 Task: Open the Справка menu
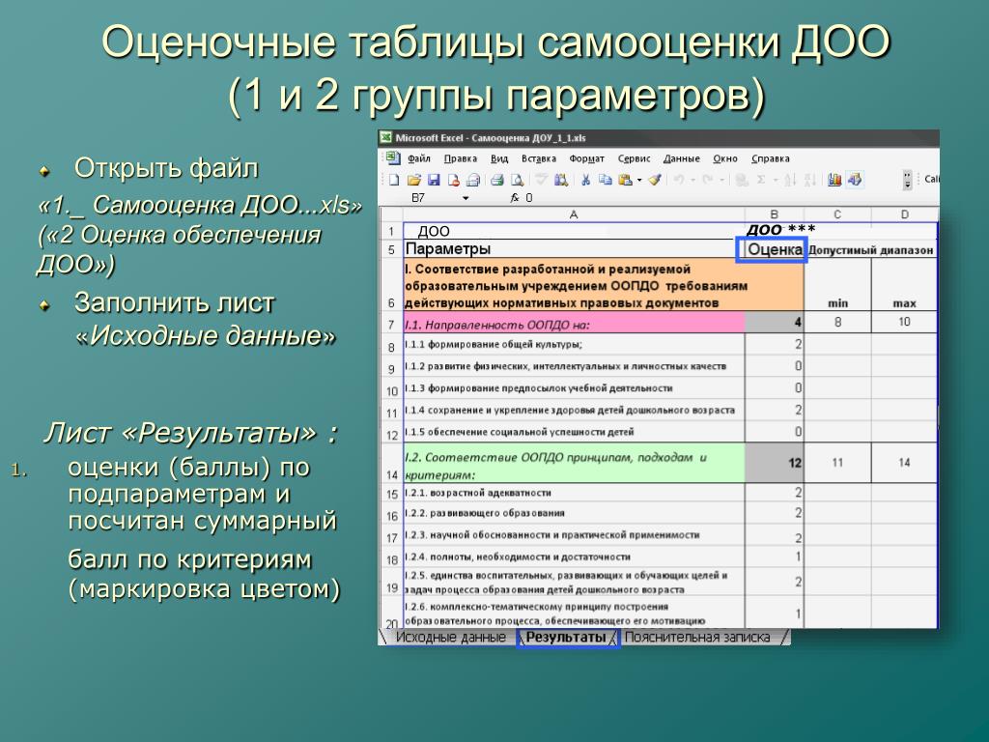point(770,158)
